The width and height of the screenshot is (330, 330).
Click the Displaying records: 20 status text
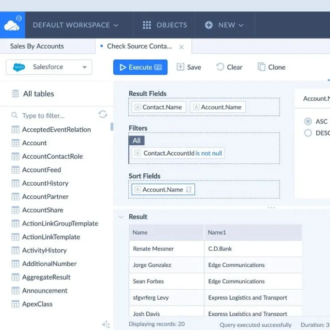[x=157, y=324]
